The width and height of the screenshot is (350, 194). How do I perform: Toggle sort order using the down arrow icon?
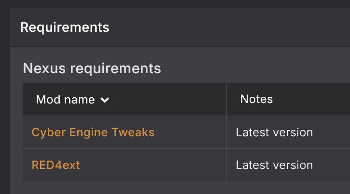(105, 100)
